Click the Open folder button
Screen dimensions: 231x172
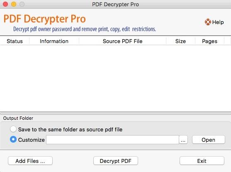pos(209,140)
